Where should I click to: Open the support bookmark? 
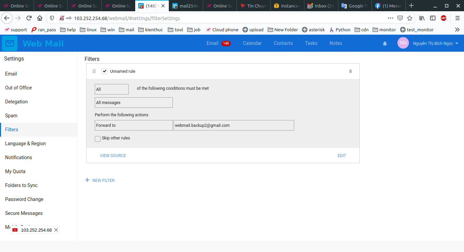[x=16, y=30]
